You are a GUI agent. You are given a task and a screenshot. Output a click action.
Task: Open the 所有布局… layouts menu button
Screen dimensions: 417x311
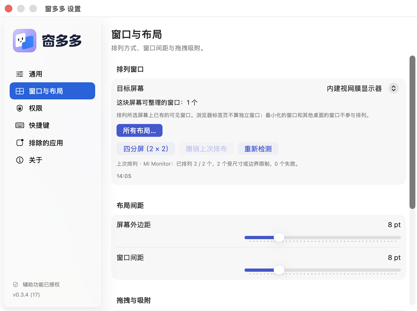(x=140, y=130)
